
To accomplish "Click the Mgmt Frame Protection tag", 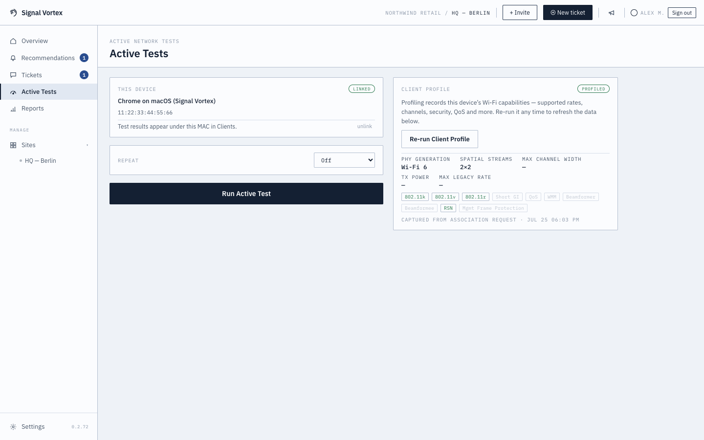I will (x=493, y=208).
